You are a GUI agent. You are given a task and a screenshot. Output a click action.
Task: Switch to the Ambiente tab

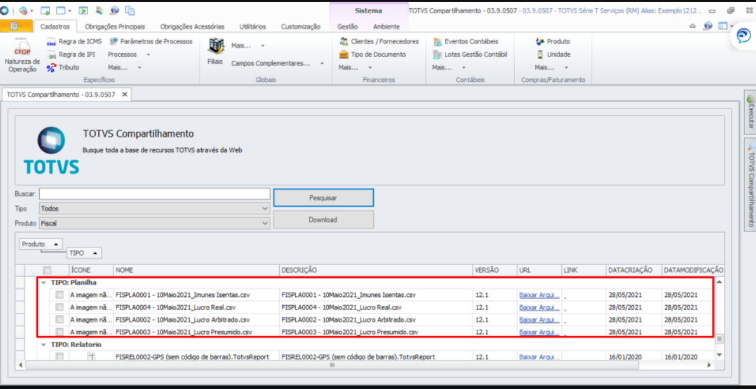click(x=386, y=27)
